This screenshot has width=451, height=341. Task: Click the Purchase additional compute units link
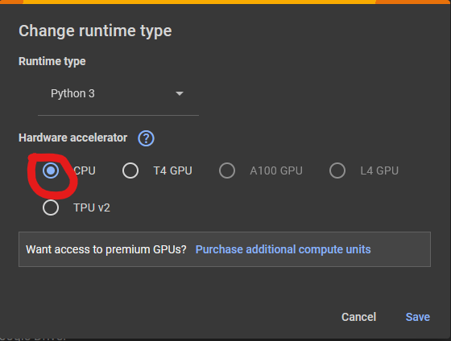[x=283, y=249]
